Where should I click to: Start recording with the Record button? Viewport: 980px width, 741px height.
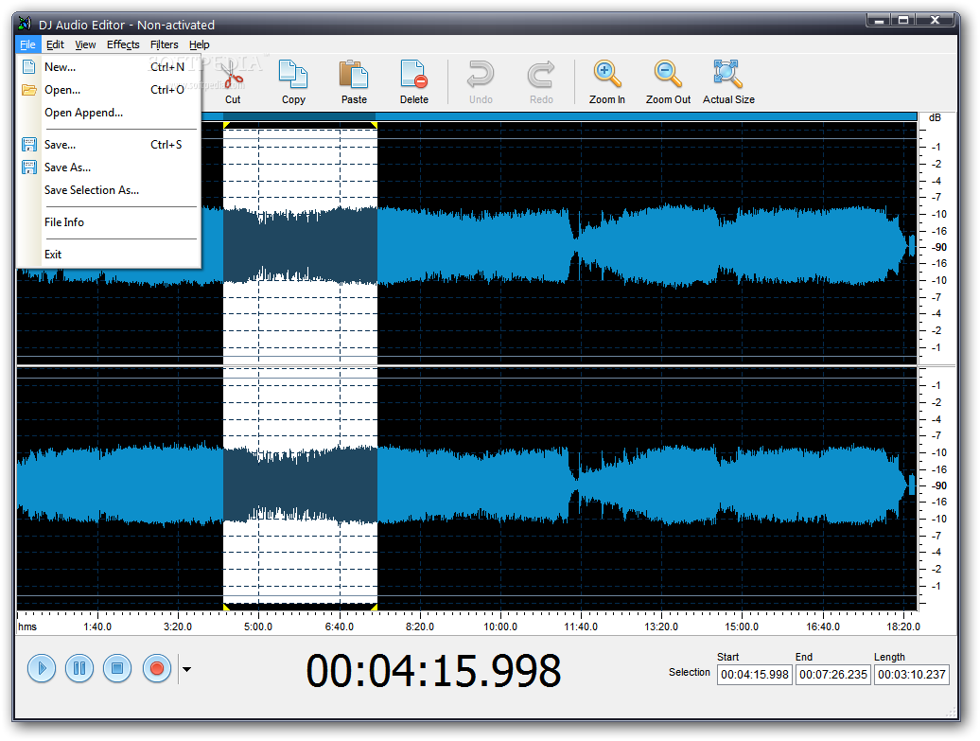(157, 668)
